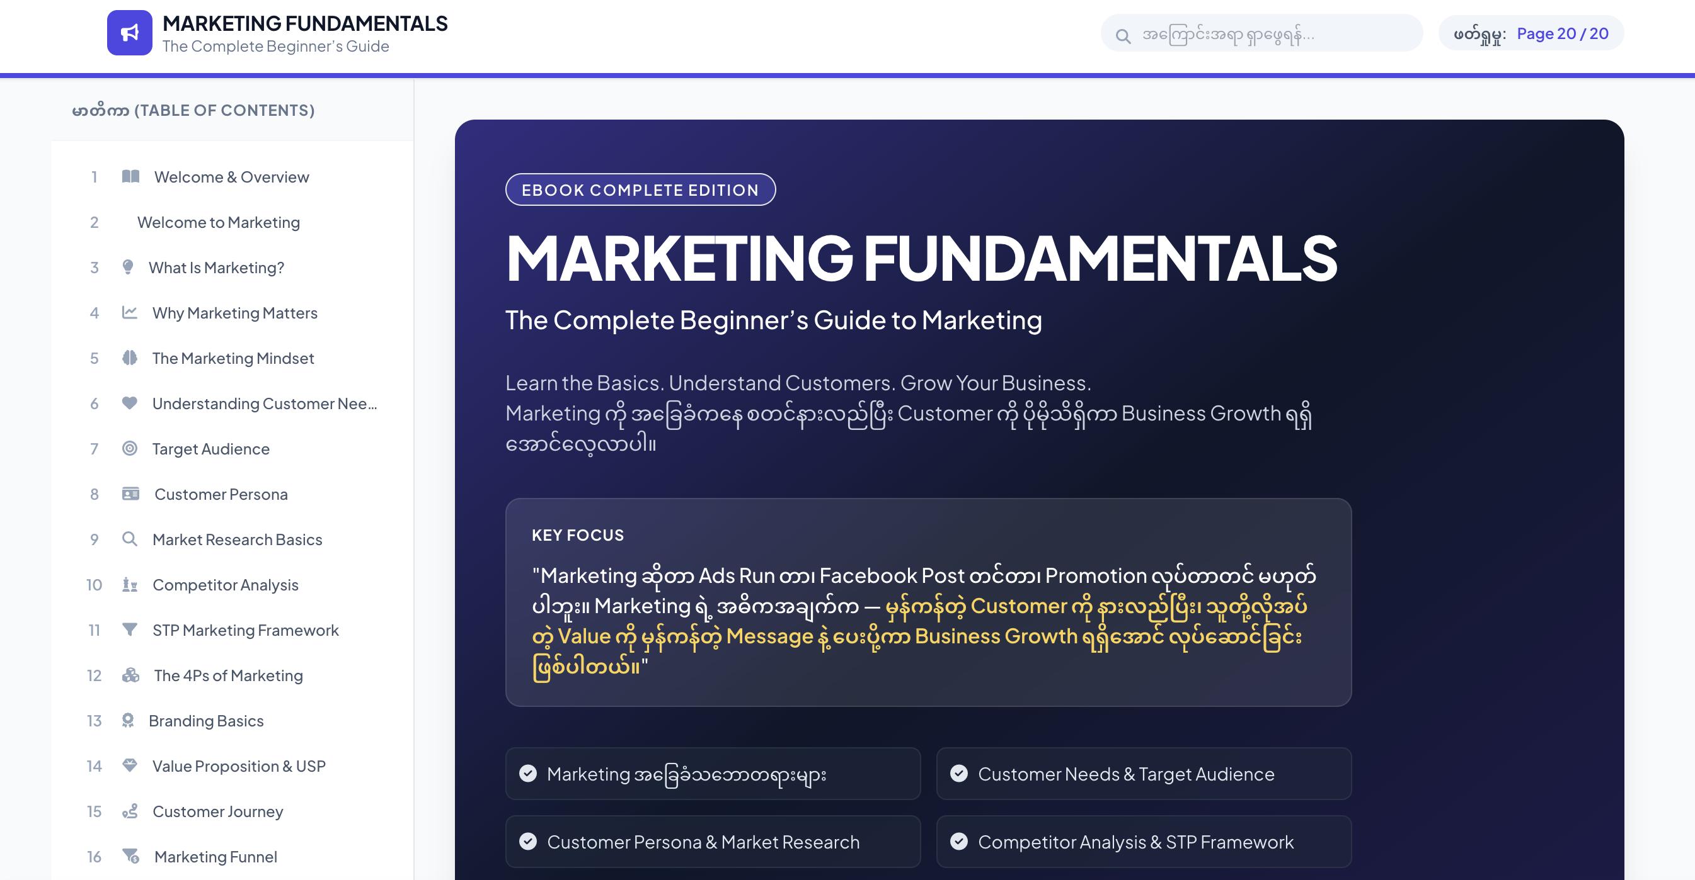This screenshot has height=880, width=1695.
Task: Click The Complete Beginner's Guide to Marketing subtitle
Action: point(773,320)
